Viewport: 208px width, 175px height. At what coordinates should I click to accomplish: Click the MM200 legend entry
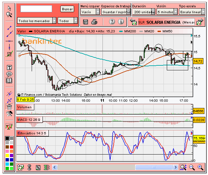(x=128, y=31)
